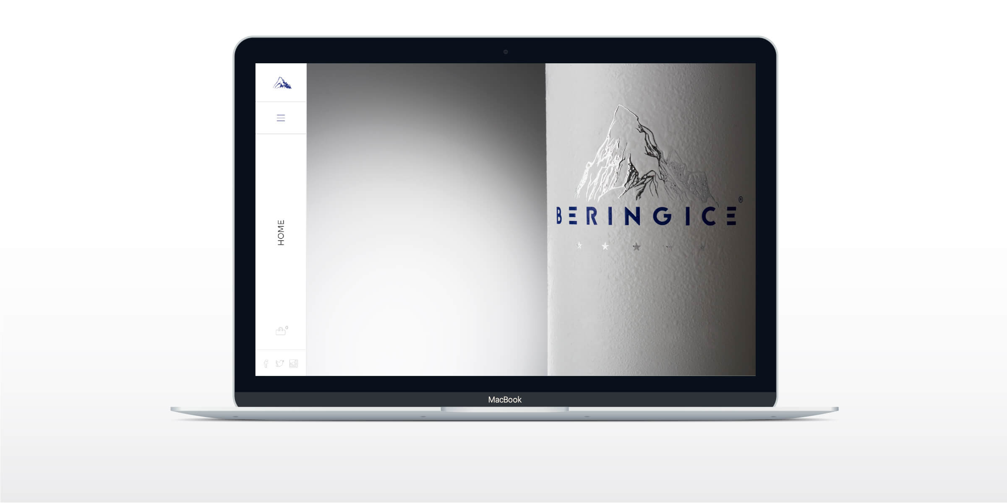Click the BERINGICE bottle hero image
Screen dimensions: 1007x503
click(x=531, y=219)
